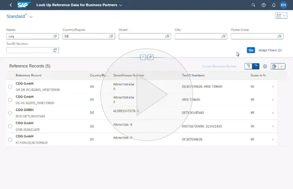Select radio for BVD:DE7130197492 record
The width and height of the screenshot is (293, 189).
10,113
